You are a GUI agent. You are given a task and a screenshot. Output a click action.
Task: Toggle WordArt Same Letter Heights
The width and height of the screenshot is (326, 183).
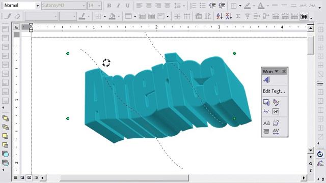(x=266, y=123)
